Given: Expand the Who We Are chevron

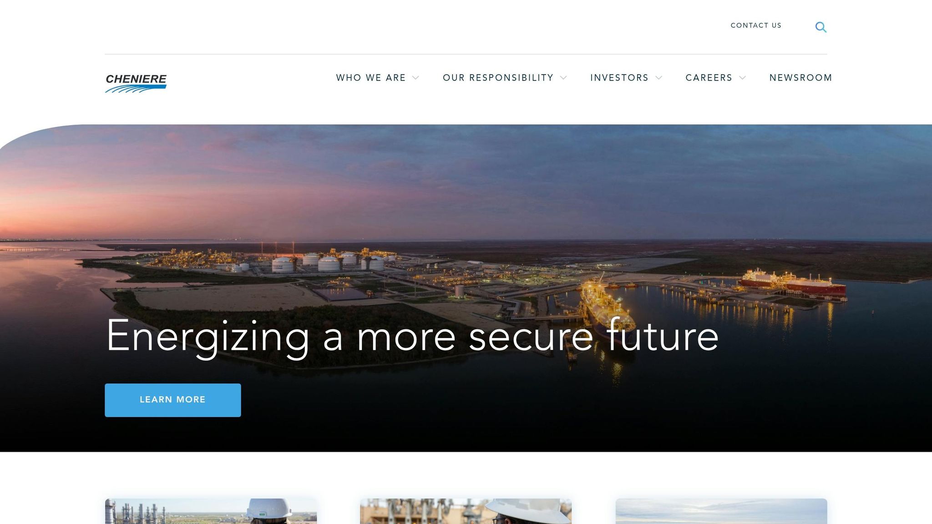Looking at the screenshot, I should (415, 78).
